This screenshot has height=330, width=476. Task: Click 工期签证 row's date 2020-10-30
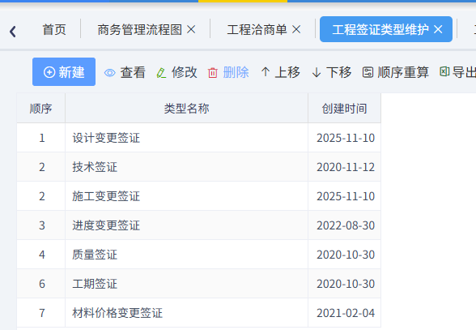point(346,284)
